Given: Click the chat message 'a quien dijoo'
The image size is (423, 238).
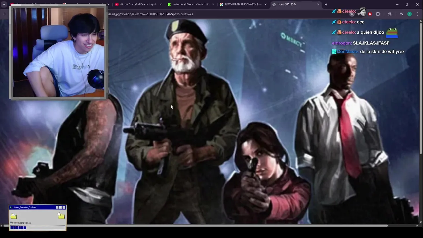Looking at the screenshot, I should pyautogui.click(x=370, y=32).
